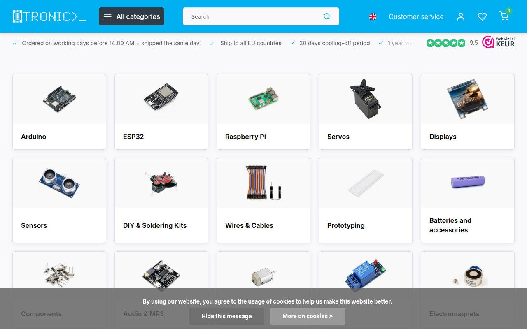Open the Raspberry Pi board image

point(263,99)
